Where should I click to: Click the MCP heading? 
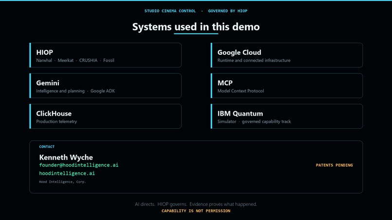click(225, 83)
